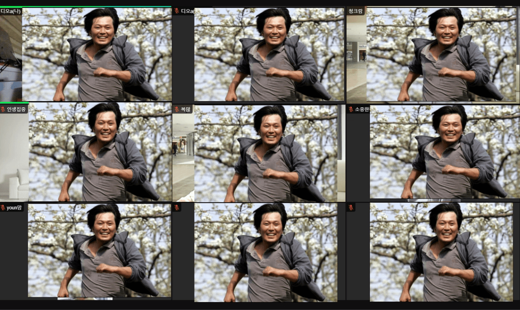520x310 pixels.
Task: Click the muted mic icon beside 인생집중
Action: coord(3,109)
